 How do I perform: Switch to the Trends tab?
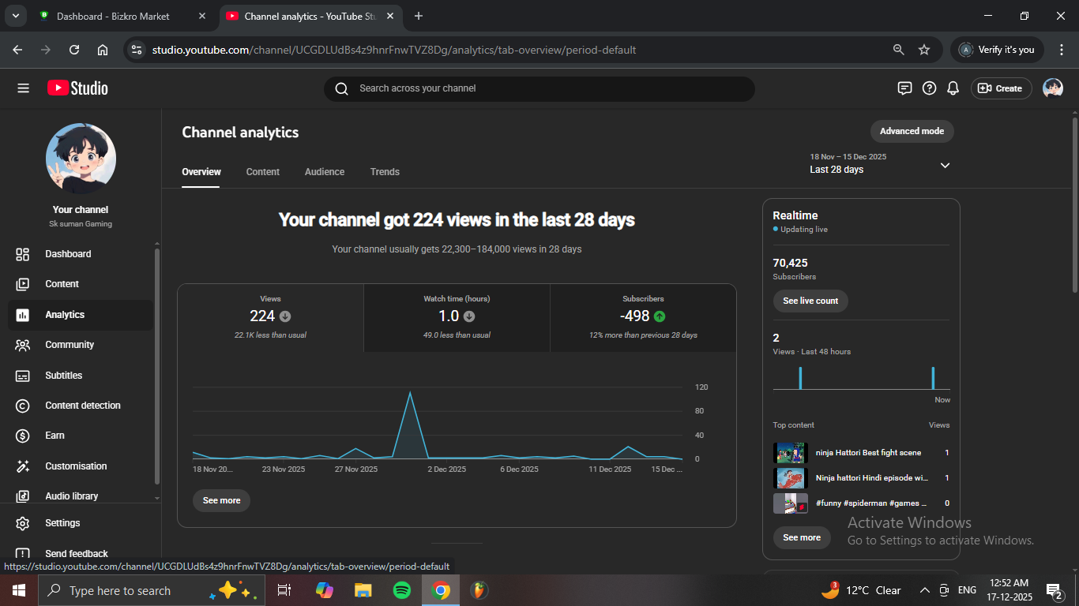click(385, 172)
